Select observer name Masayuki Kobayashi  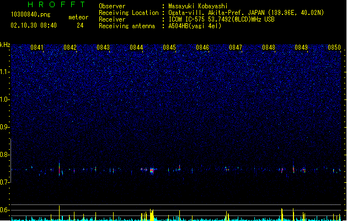click(x=198, y=6)
